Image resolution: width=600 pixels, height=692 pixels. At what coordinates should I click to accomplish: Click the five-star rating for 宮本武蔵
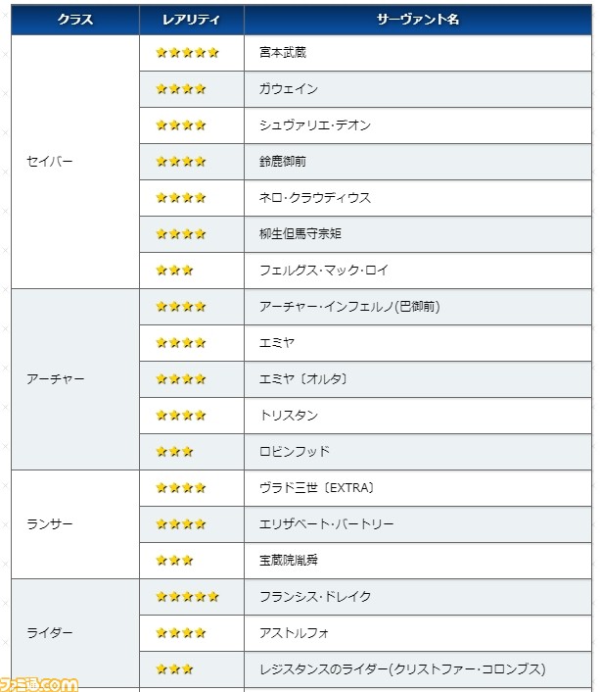pyautogui.click(x=187, y=53)
